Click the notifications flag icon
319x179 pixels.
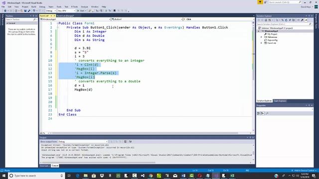pyautogui.click(x=260, y=2)
